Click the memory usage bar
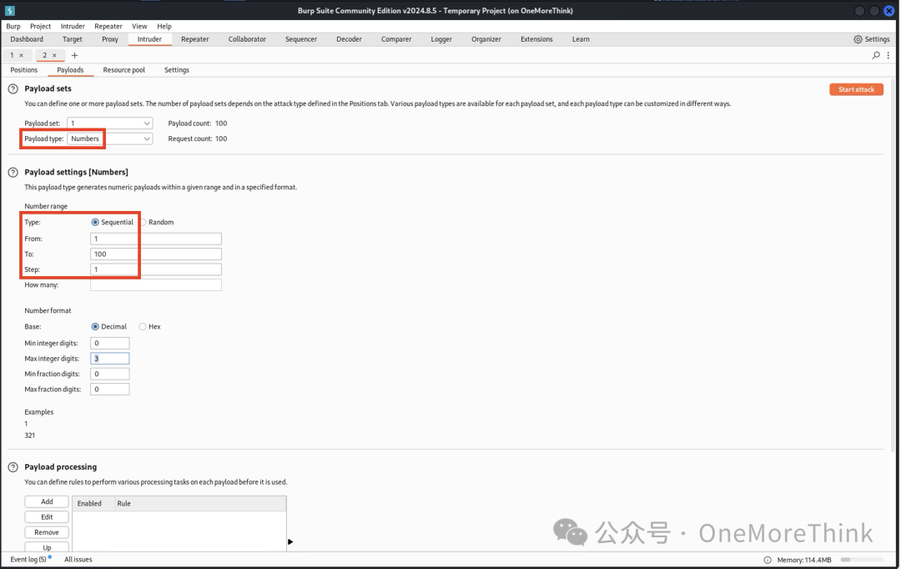Viewport: 901px width, 569px height. (x=862, y=560)
